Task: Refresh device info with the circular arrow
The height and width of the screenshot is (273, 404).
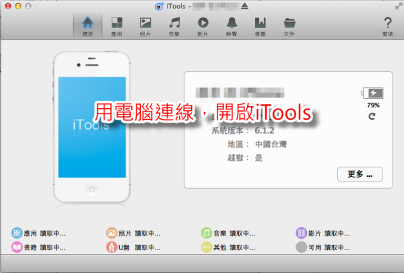Action: (x=372, y=116)
